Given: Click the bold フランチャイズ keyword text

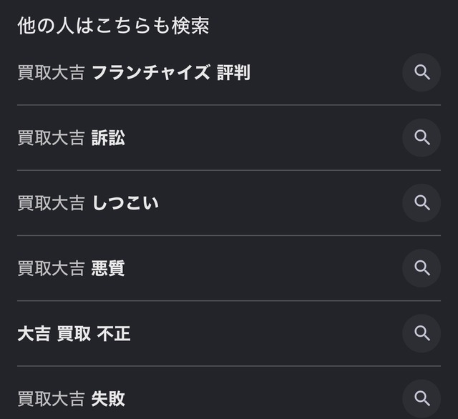Looking at the screenshot, I should (x=151, y=72).
